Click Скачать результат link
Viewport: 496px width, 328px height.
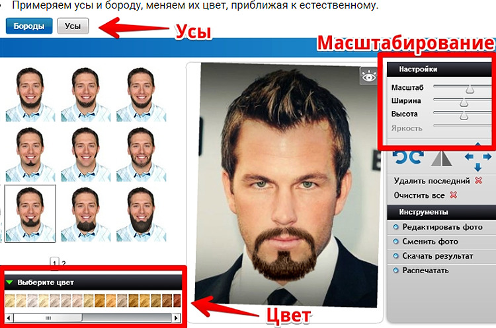(x=438, y=256)
